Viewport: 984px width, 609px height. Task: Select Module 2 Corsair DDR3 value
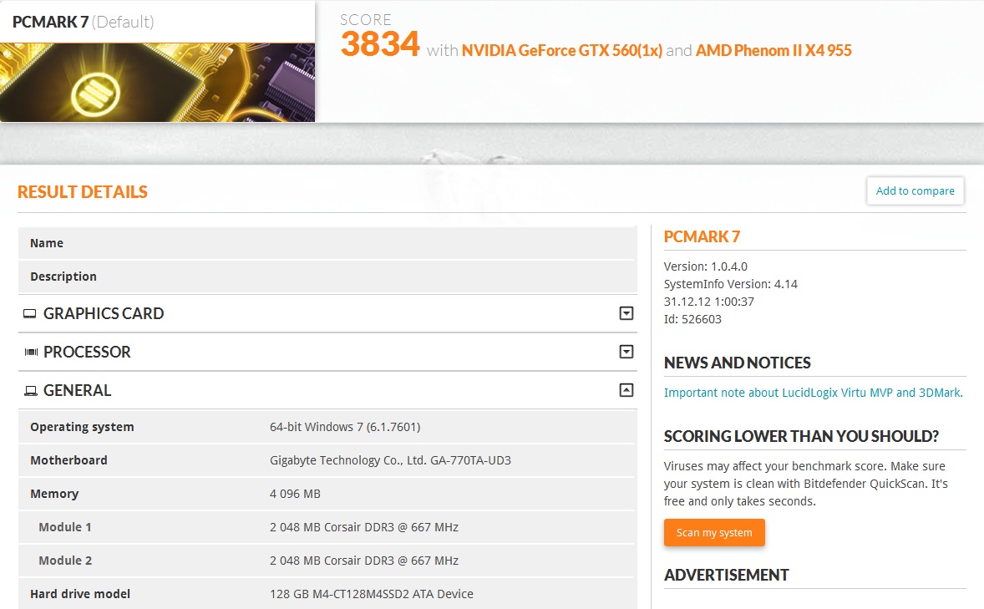(364, 561)
